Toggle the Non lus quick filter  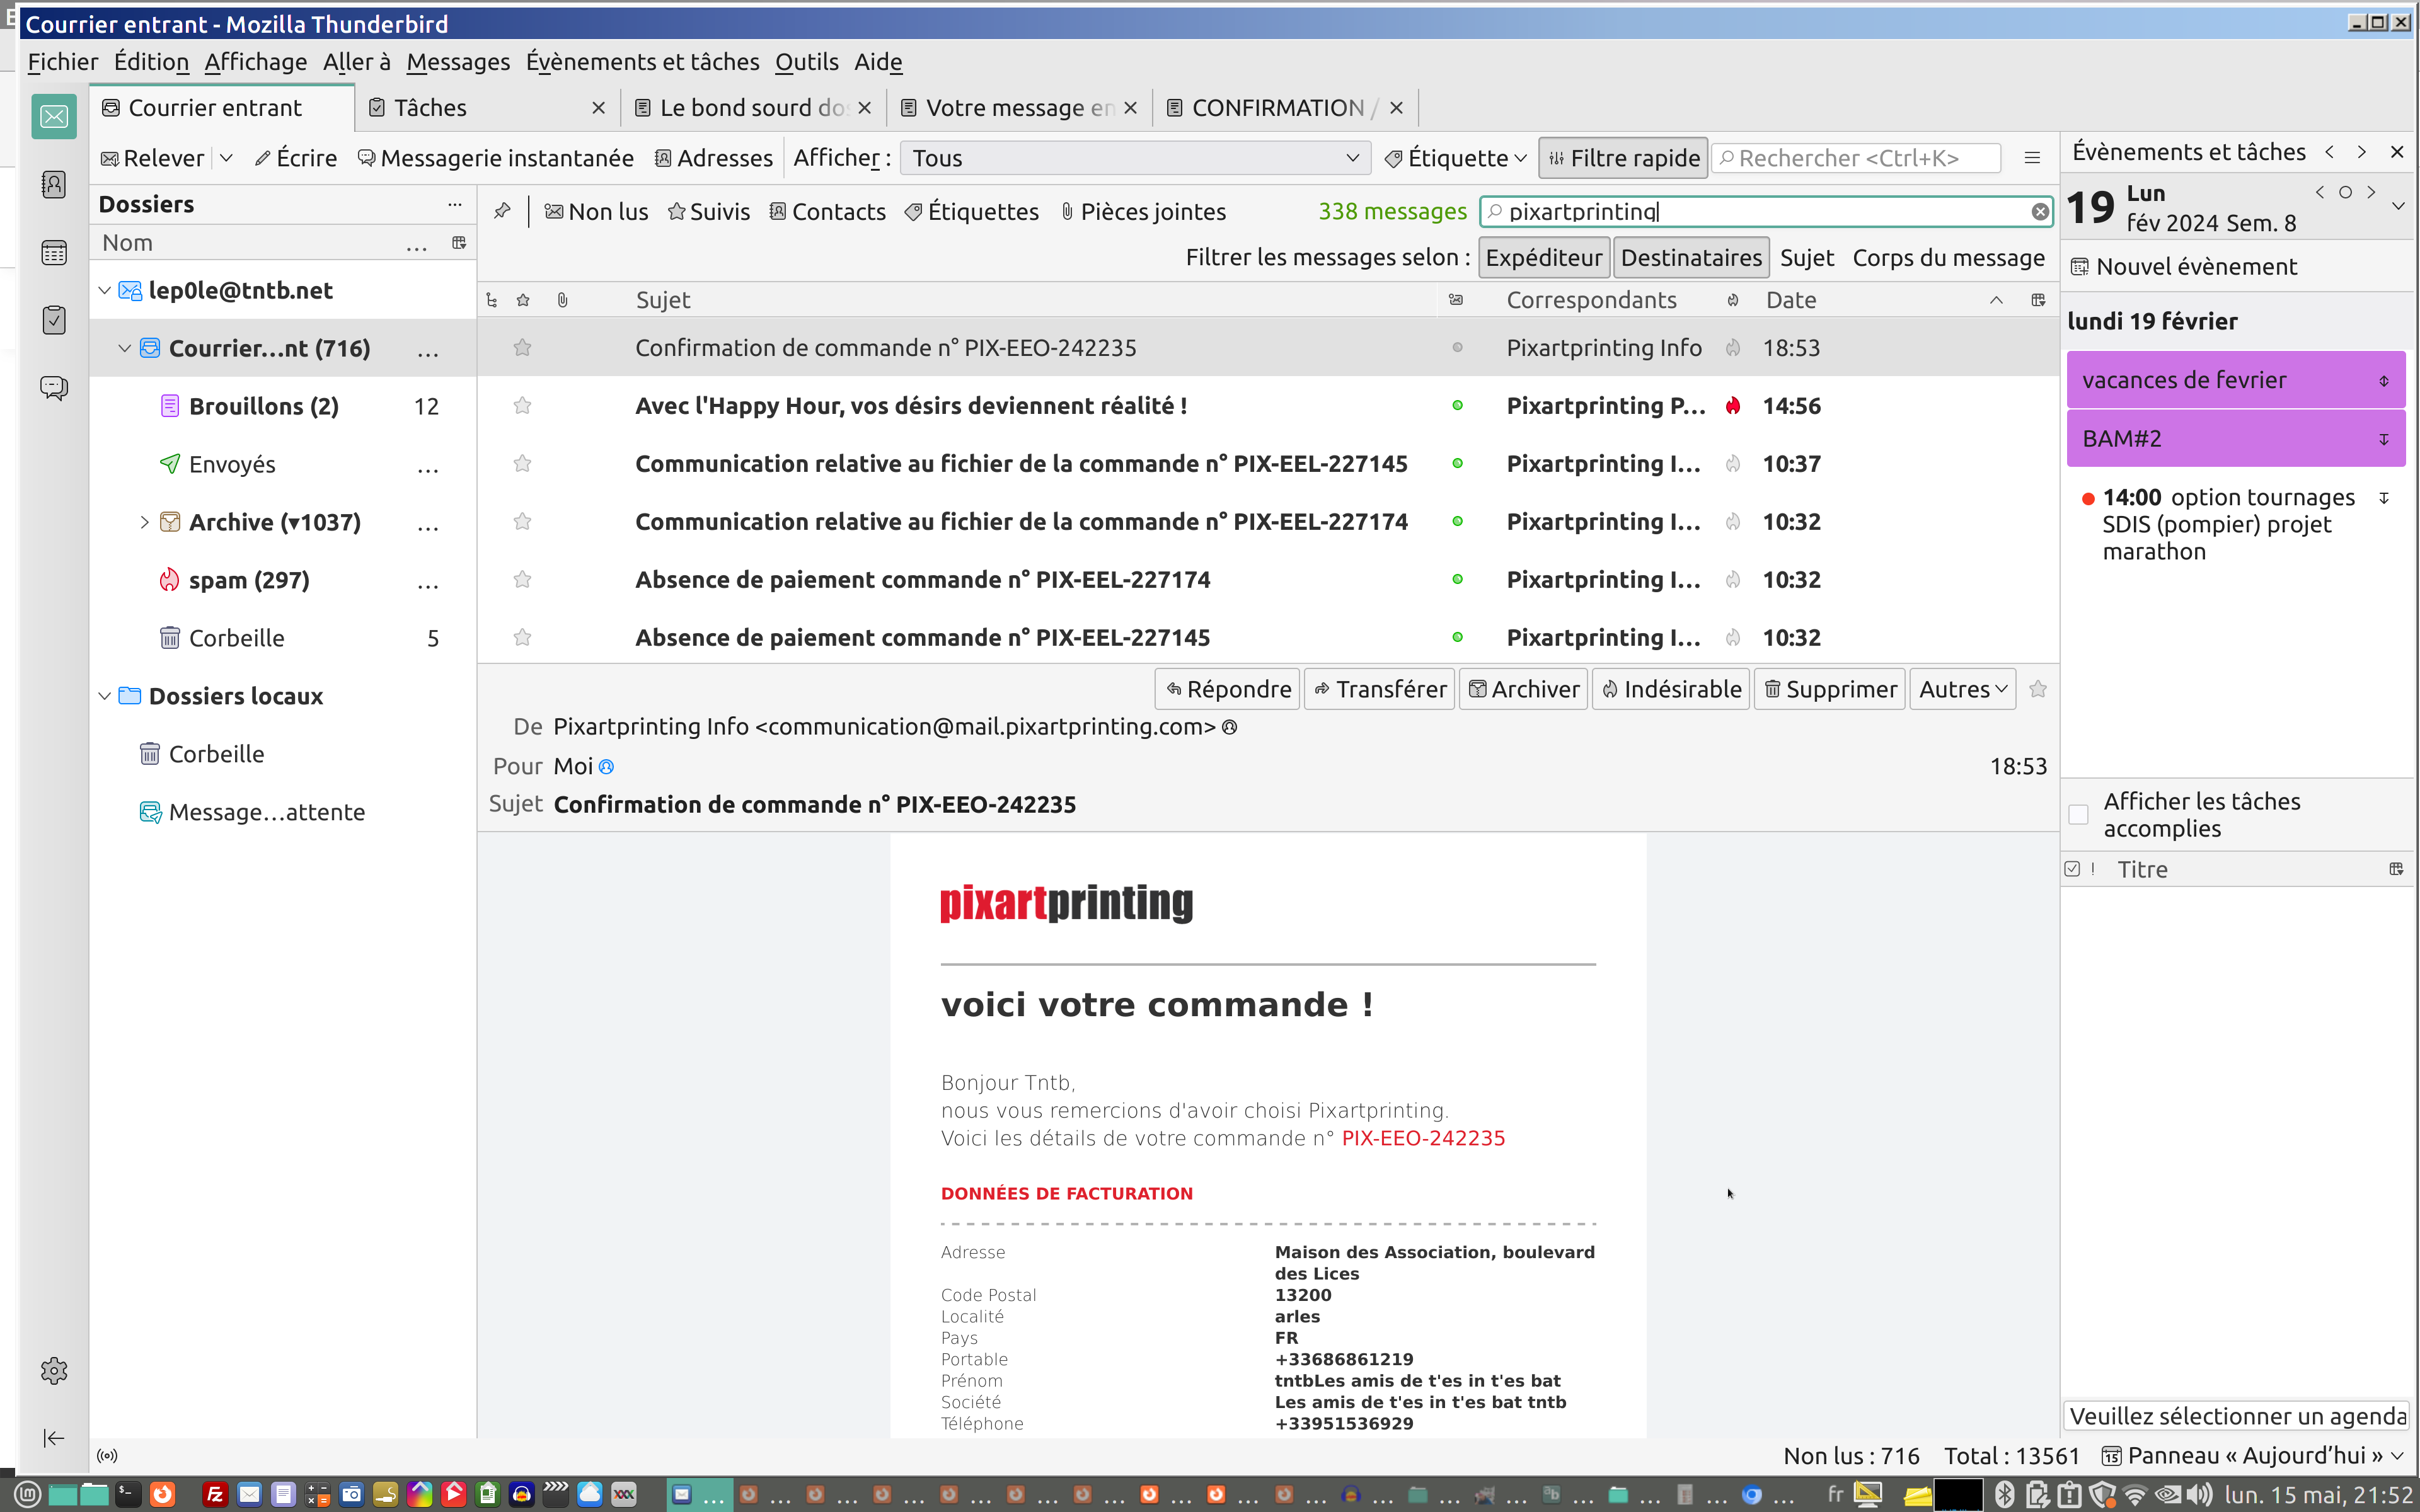596,212
